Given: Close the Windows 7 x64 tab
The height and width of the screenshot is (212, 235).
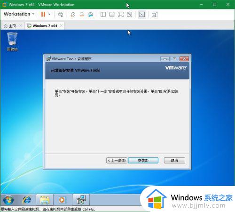Looking at the screenshot, I should point(62,25).
